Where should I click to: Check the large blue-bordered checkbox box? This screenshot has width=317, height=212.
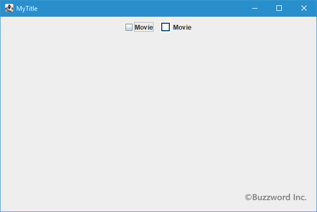tap(166, 27)
